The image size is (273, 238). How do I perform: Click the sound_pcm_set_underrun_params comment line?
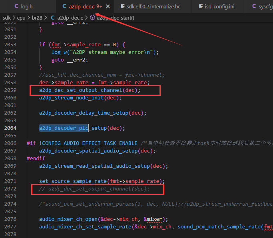point(156,204)
